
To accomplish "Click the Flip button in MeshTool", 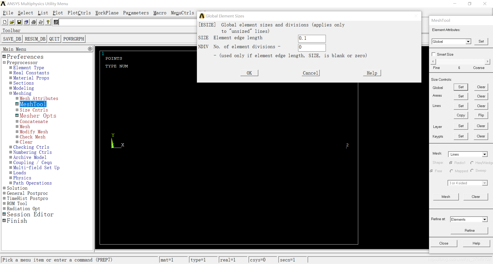I will point(481,115).
